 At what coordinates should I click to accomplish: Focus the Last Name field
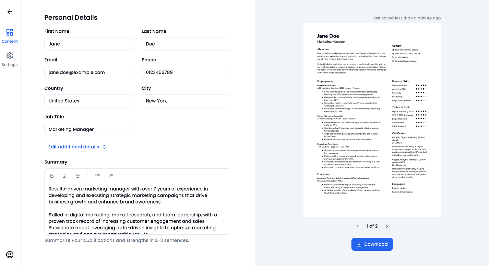coord(186,44)
